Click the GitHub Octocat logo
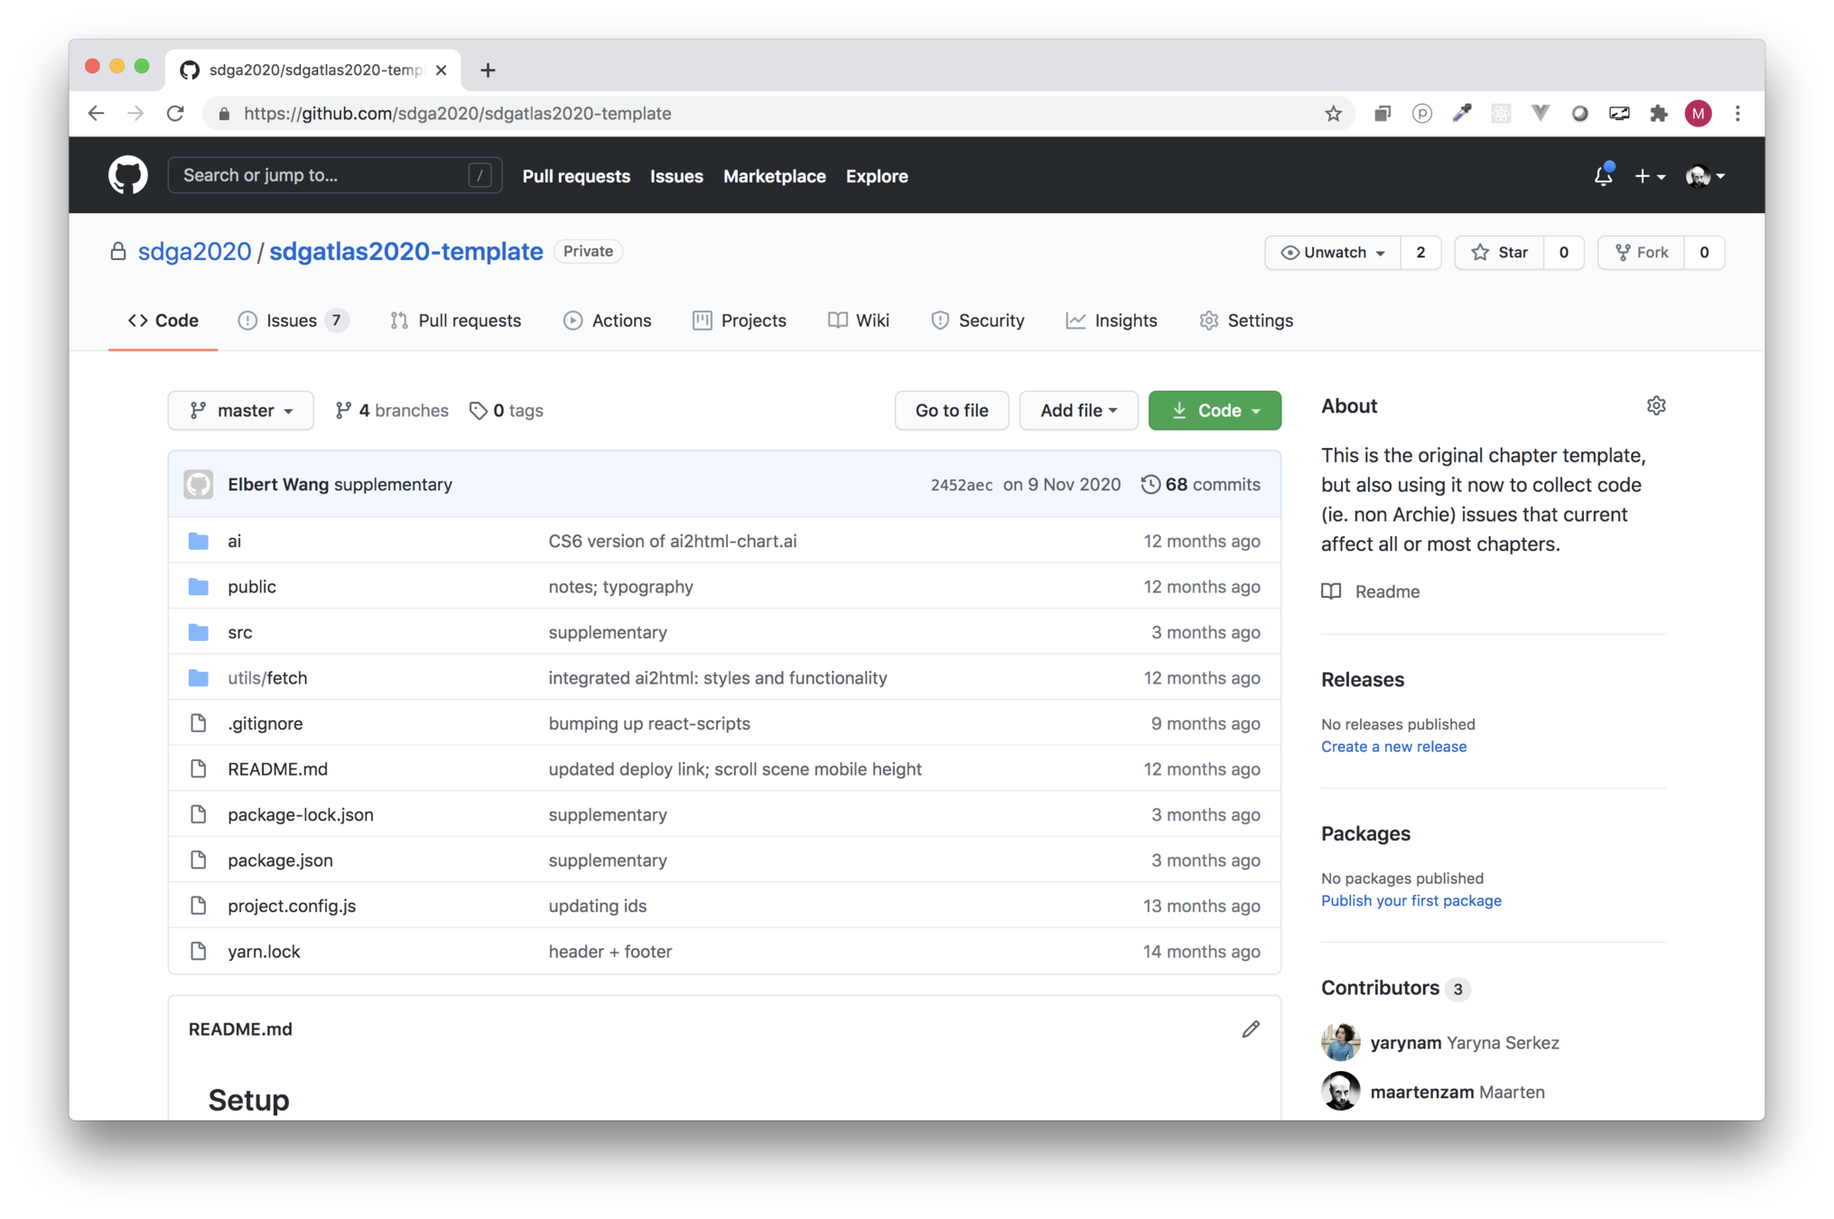 tap(127, 175)
